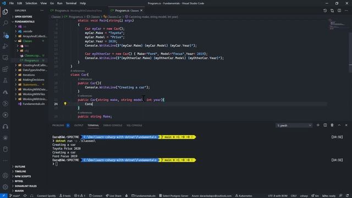Switch to the Output panel tab

tap(79, 125)
